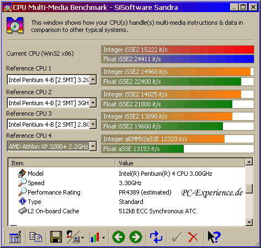Go back with the green left arrow
The width and height of the screenshot is (261, 248).
[x=119, y=237]
